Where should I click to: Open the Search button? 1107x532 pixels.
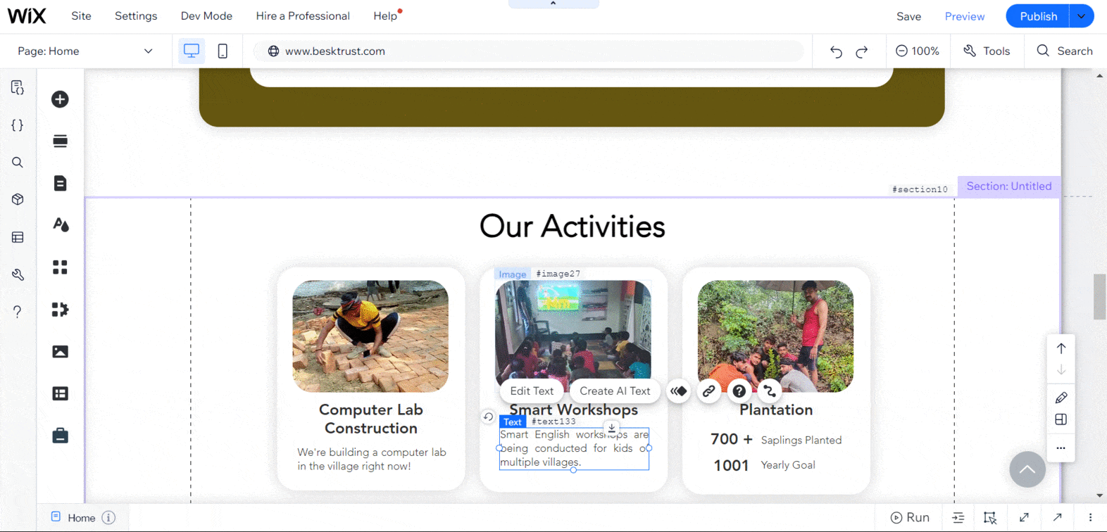[1065, 51]
